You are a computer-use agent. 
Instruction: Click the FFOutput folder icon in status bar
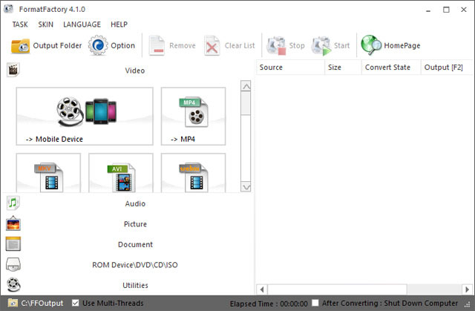point(13,303)
